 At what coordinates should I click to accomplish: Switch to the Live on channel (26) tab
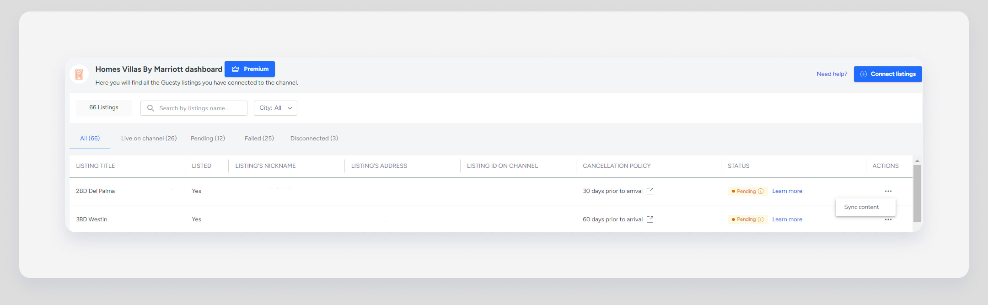[149, 139]
